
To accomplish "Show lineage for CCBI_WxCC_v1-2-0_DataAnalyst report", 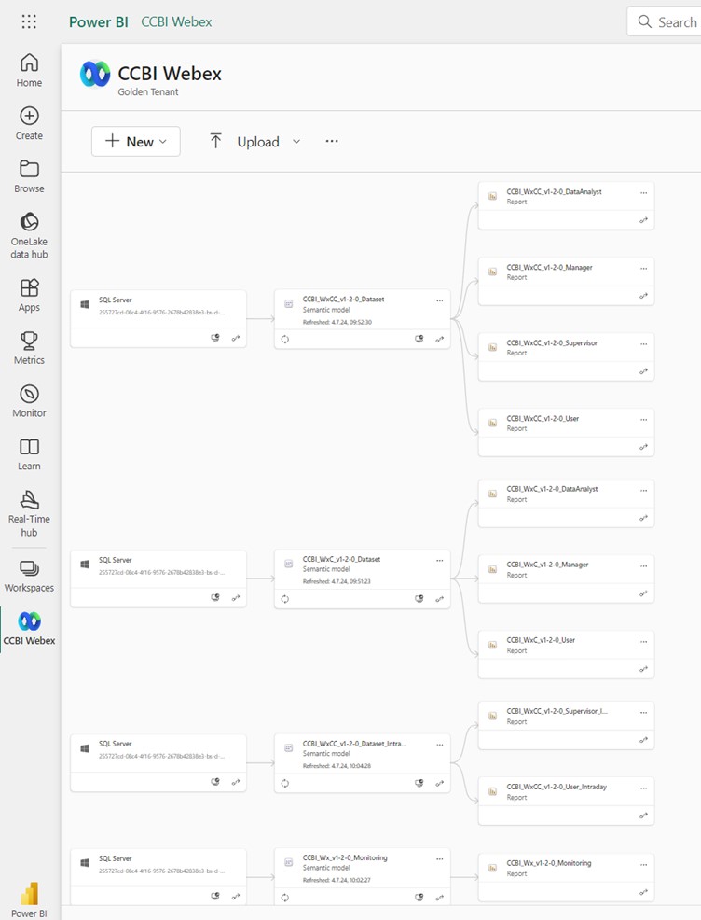I will (x=643, y=220).
